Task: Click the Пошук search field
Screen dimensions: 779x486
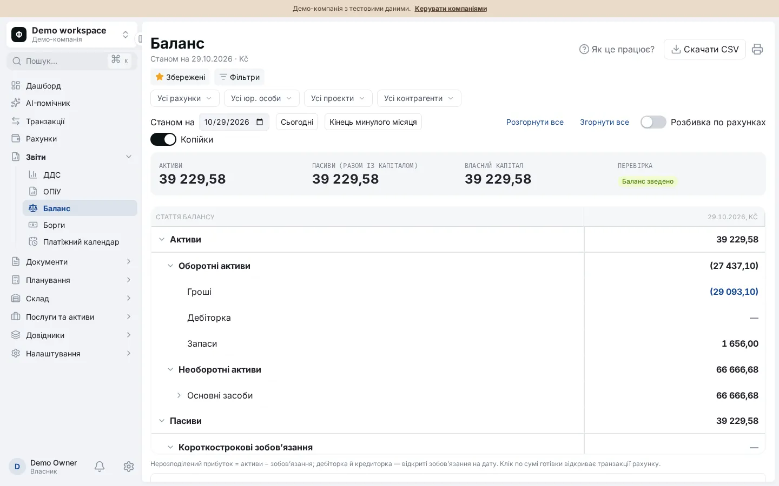Action: [x=72, y=61]
